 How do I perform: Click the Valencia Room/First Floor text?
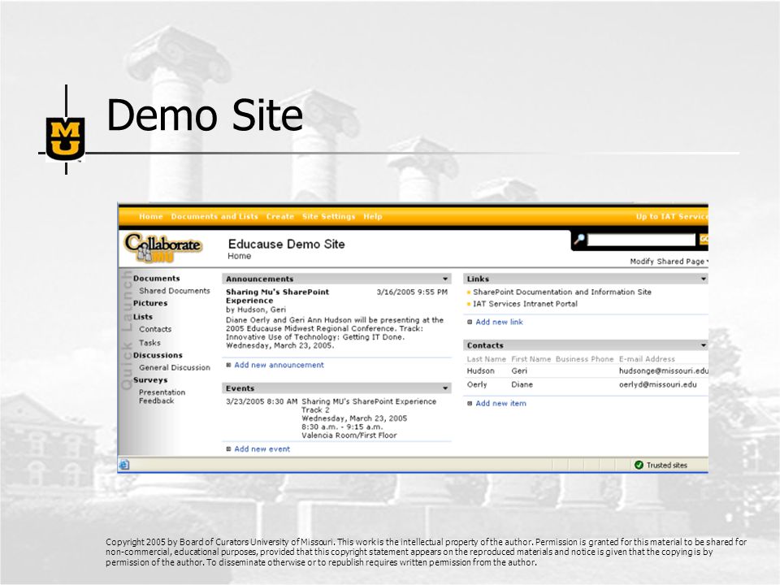(349, 435)
